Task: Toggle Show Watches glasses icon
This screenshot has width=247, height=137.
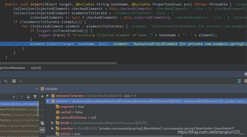Action: point(42,130)
